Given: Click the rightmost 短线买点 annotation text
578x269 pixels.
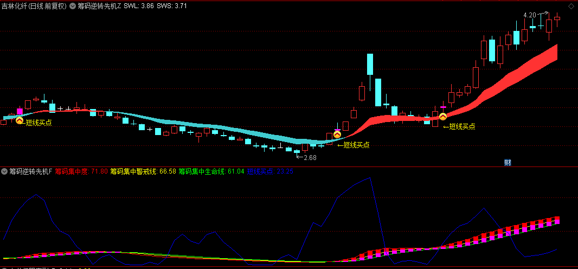Looking at the screenshot, I should coord(462,127).
